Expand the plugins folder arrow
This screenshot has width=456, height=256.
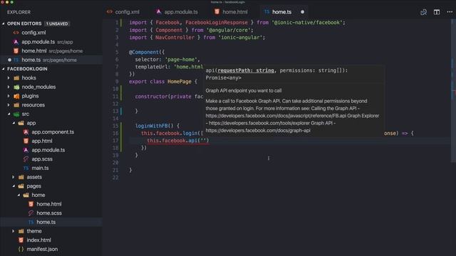click(9, 96)
